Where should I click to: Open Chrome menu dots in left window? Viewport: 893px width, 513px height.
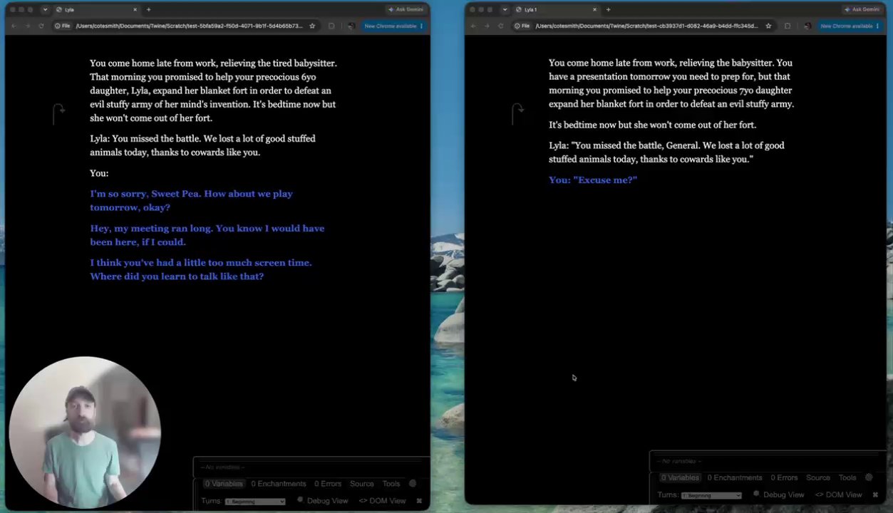[421, 26]
